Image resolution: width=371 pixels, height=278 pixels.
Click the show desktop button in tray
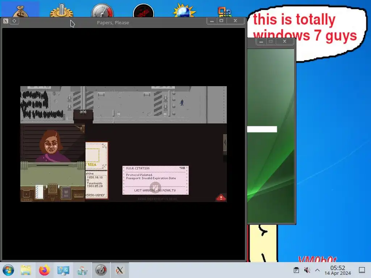pos(362,270)
